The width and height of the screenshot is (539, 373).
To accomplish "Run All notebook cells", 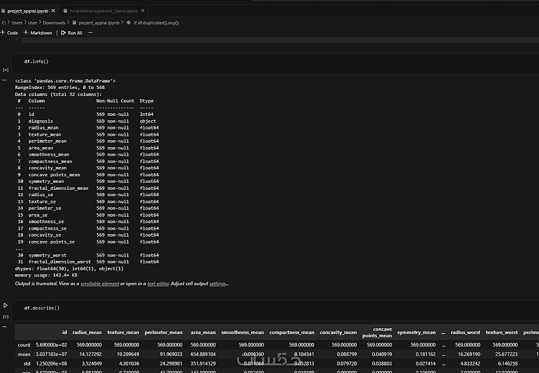I will coord(72,33).
